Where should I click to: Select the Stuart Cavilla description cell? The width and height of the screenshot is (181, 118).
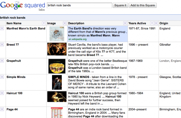[x=98, y=50]
